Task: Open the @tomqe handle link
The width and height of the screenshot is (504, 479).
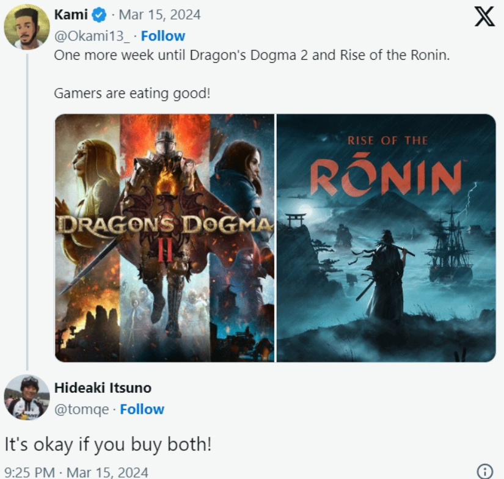Action: pos(82,410)
